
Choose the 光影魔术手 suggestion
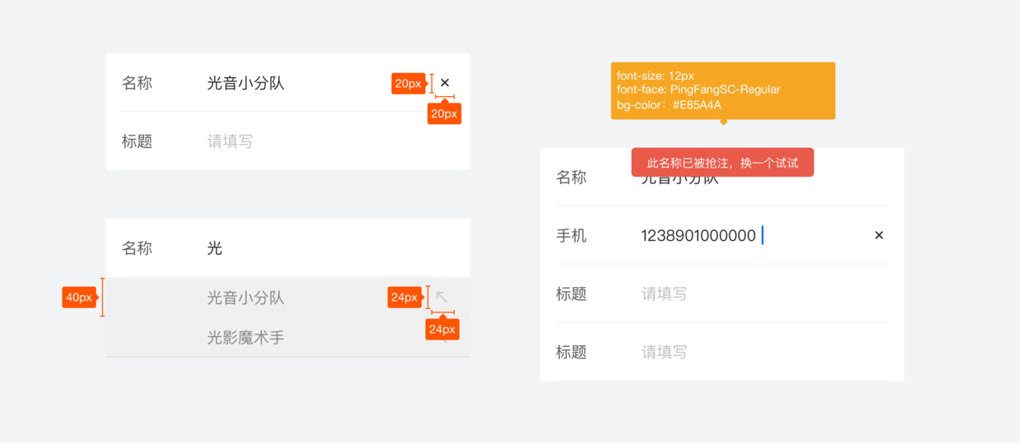coord(246,338)
